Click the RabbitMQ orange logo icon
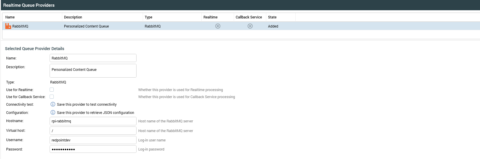Viewport: 480px width, 159px height. coord(8,26)
